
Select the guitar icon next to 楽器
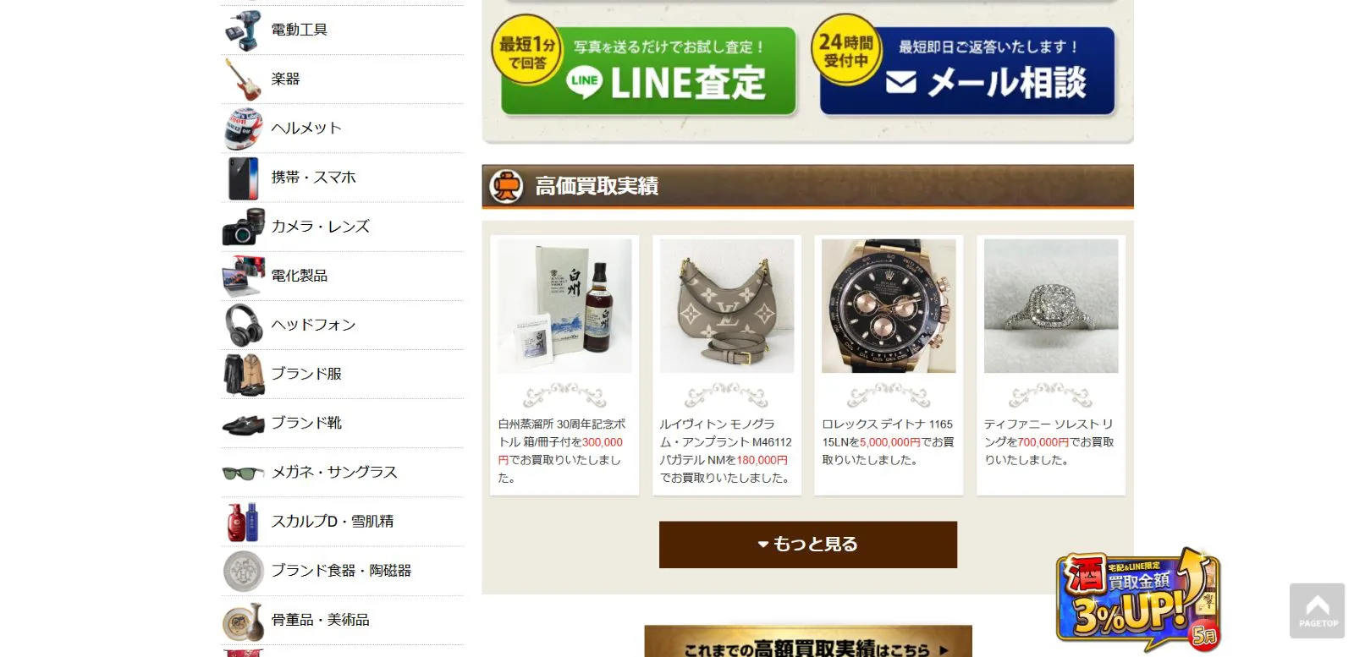point(244,79)
